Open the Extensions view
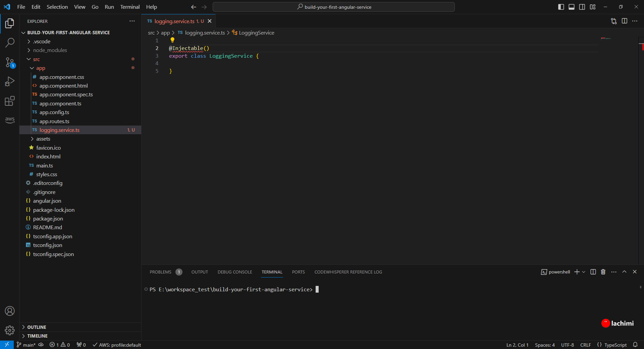644x349 pixels. click(10, 101)
